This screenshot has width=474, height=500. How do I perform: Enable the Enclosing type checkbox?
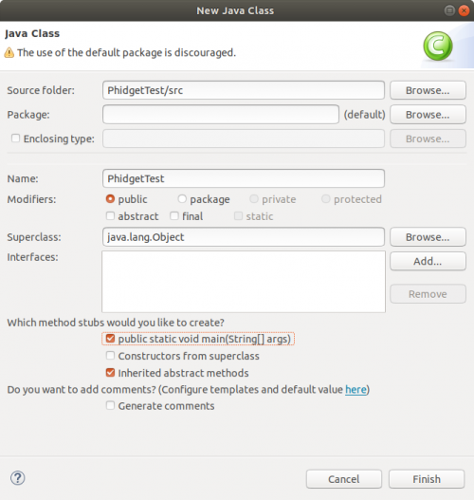tap(15, 139)
